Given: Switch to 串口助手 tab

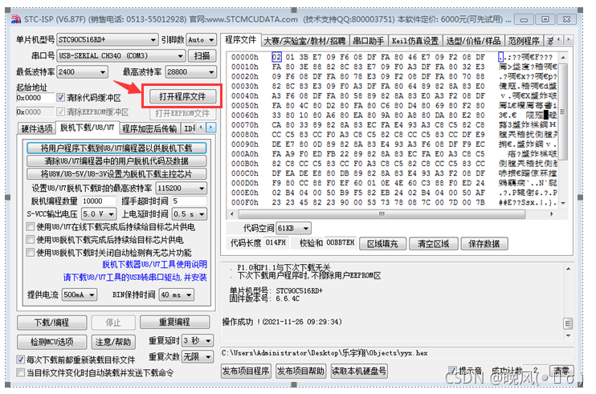Looking at the screenshot, I should (x=369, y=41).
